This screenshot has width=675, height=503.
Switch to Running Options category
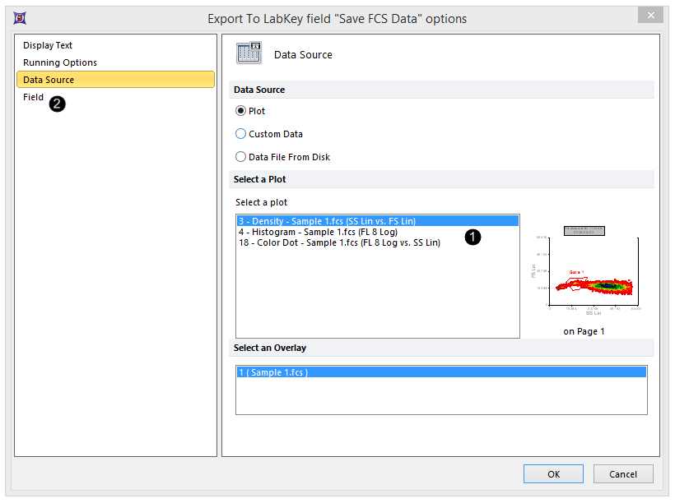point(60,62)
